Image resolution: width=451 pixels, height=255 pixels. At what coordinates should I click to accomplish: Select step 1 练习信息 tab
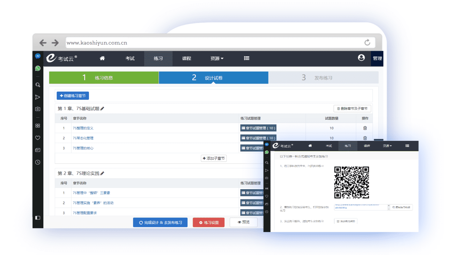[104, 78]
